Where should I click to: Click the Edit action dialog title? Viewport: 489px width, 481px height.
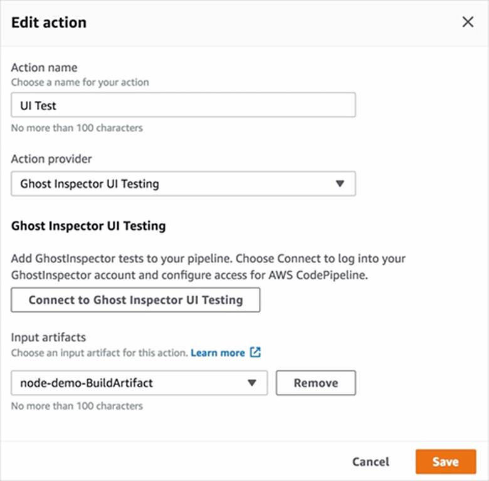pyautogui.click(x=49, y=23)
